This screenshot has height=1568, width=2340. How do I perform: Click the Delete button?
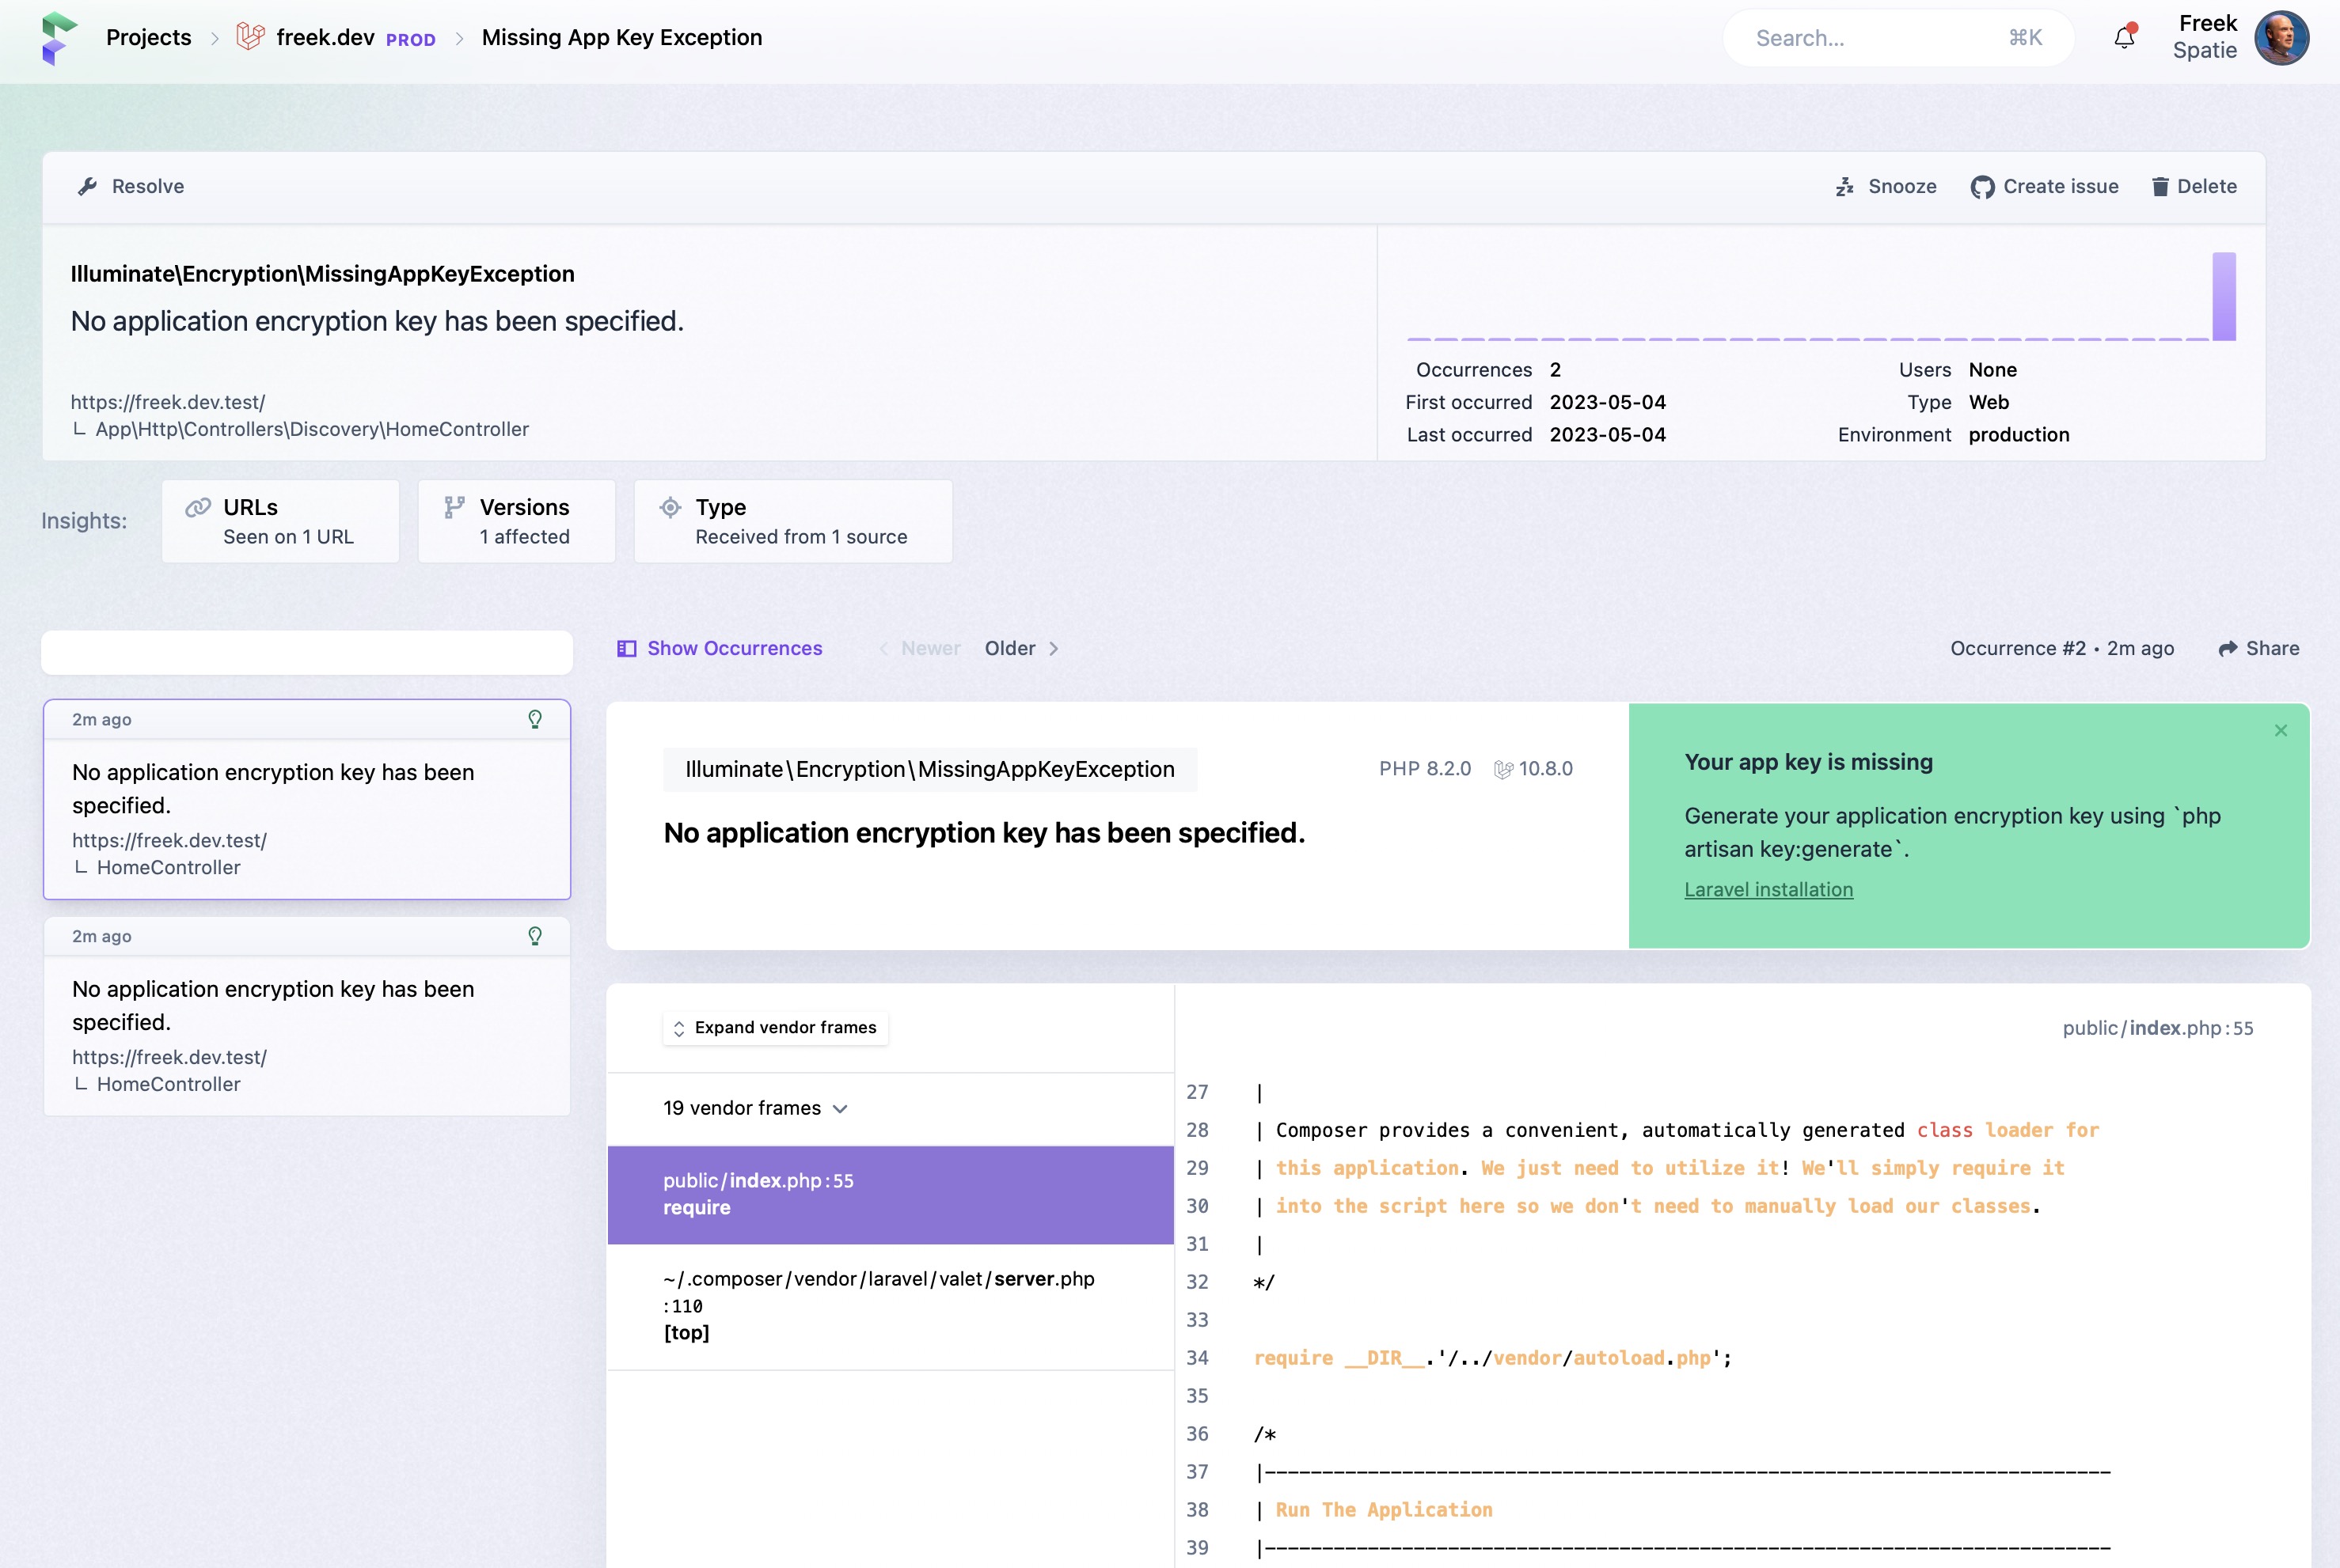tap(2194, 187)
